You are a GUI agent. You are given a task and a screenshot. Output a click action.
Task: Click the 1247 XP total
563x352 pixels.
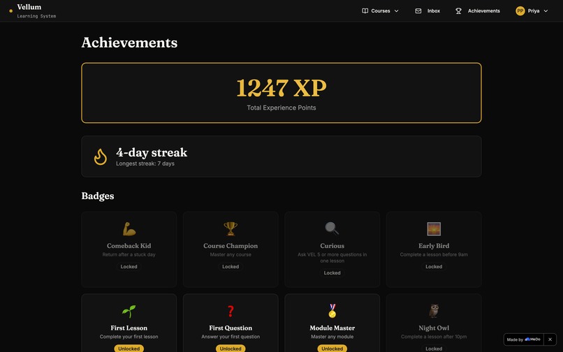click(x=281, y=87)
